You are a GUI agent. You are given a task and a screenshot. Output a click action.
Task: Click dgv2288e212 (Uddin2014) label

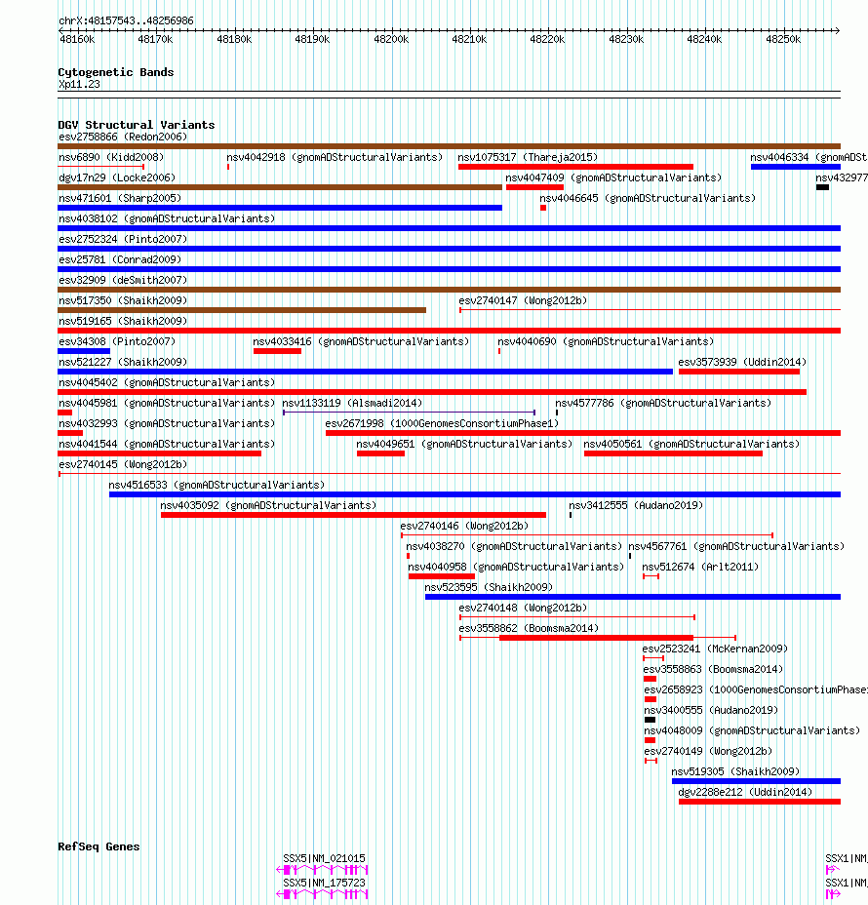pos(745,793)
